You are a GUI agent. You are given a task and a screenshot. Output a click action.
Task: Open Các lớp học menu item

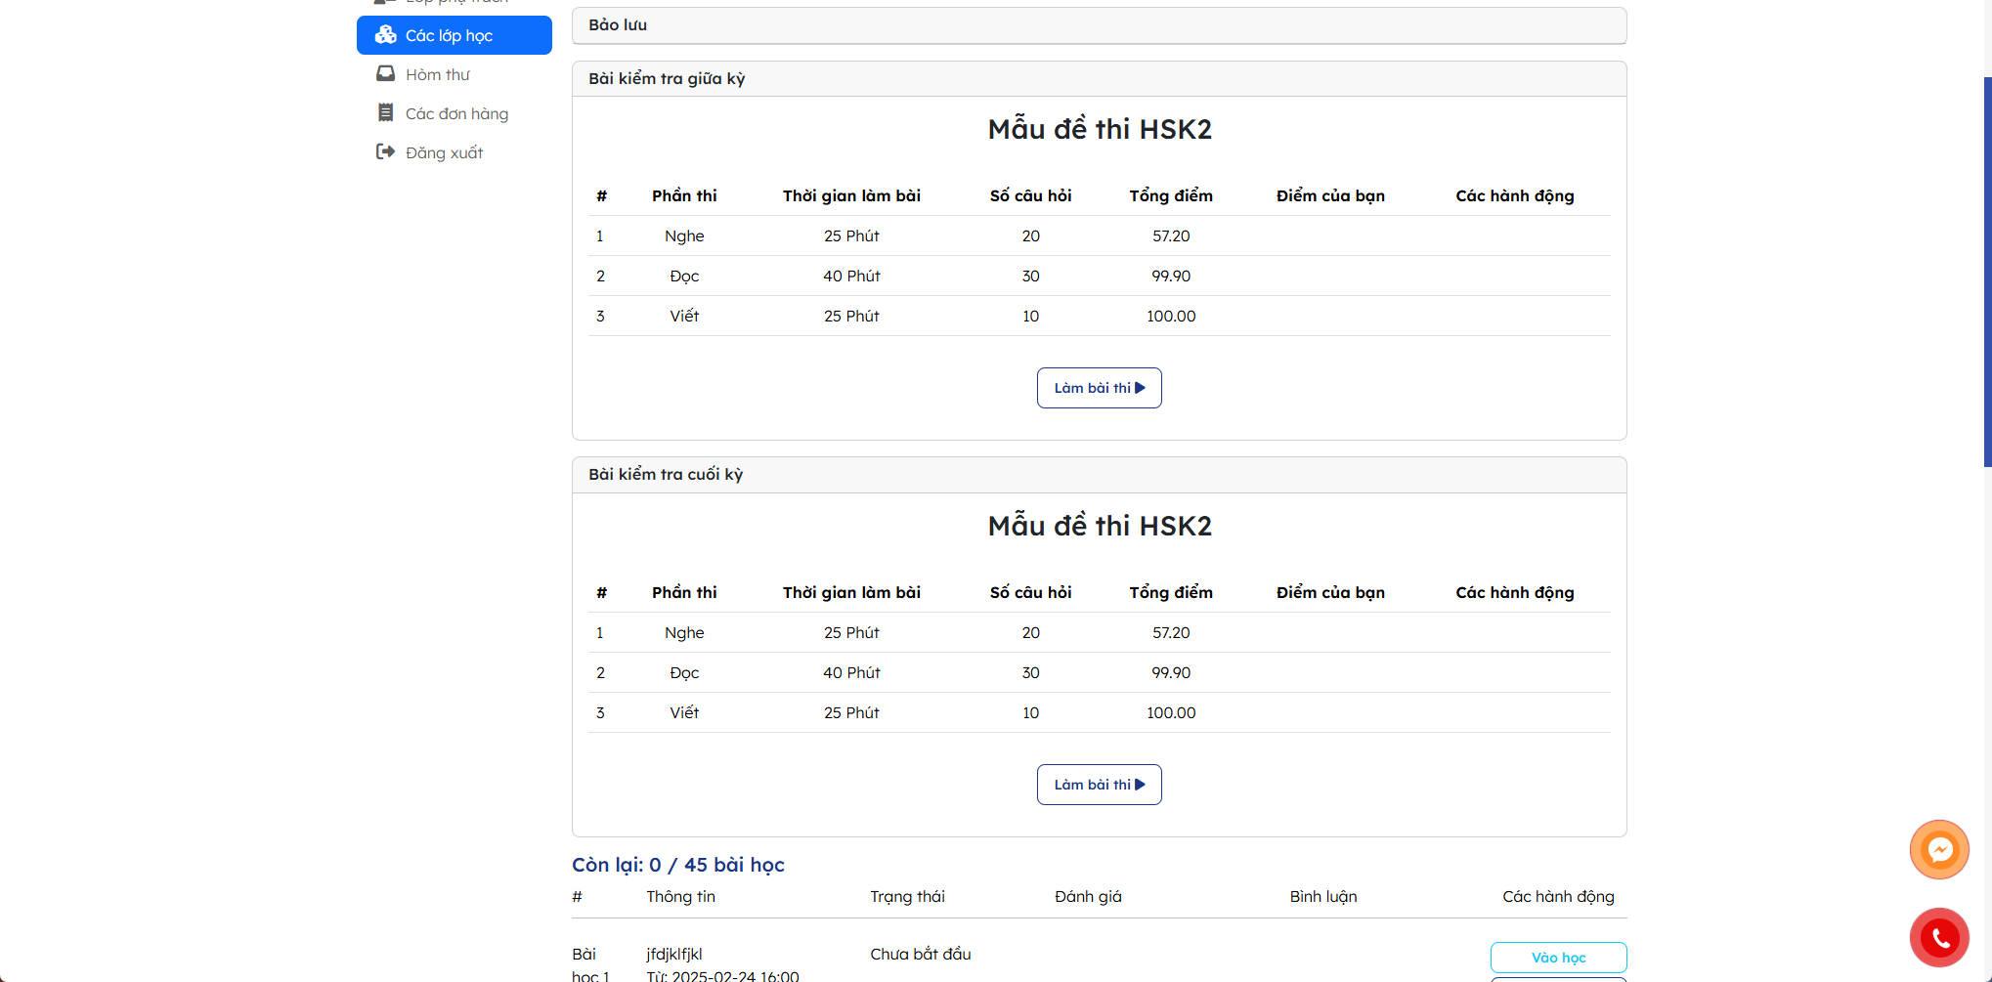coord(455,35)
